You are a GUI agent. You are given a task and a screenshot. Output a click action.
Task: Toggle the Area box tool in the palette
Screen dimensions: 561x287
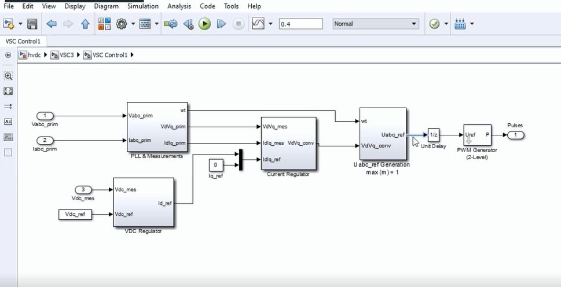(8, 153)
